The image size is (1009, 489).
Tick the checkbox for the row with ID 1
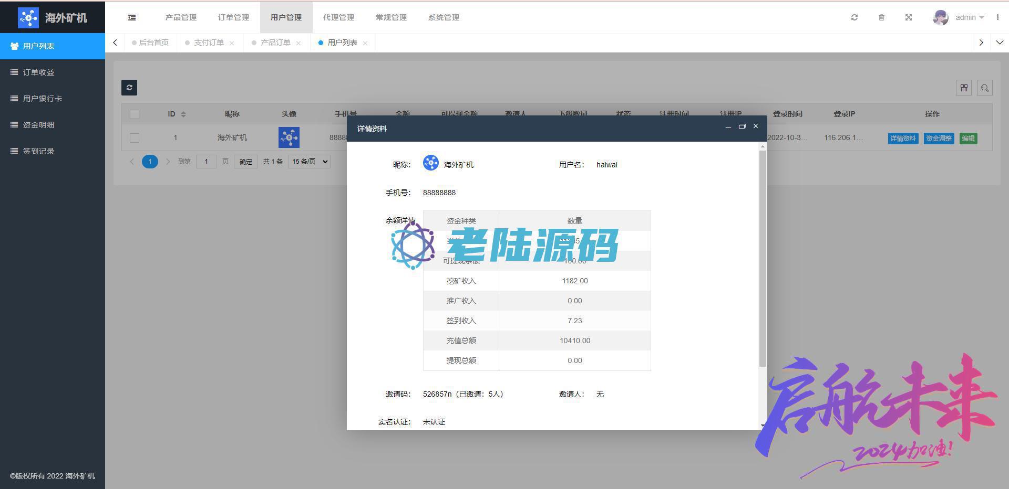(x=135, y=137)
